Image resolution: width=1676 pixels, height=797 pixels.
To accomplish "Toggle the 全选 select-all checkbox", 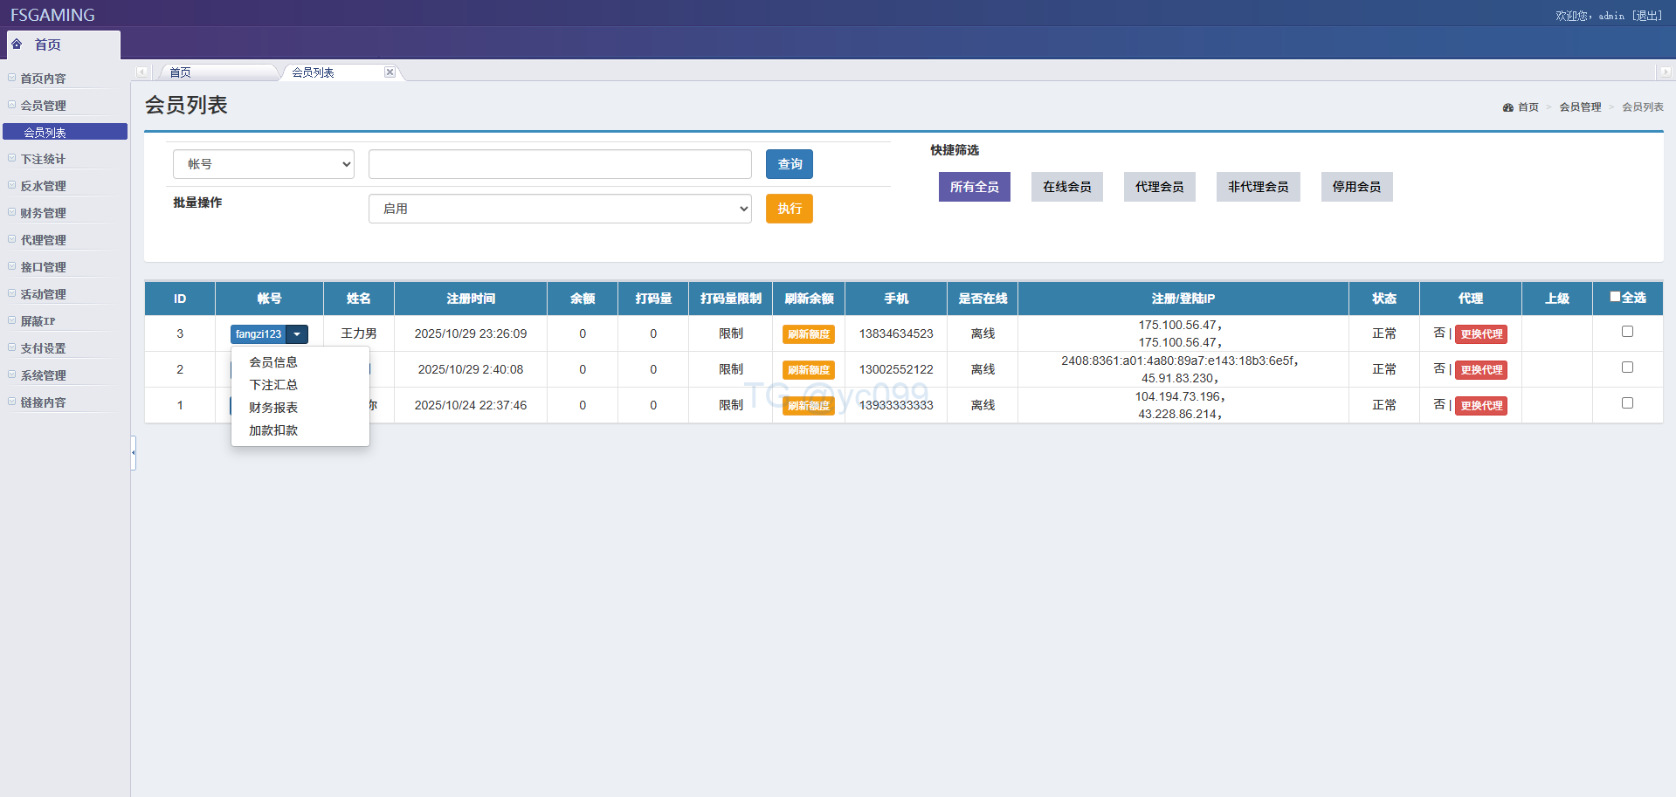I will (x=1615, y=297).
